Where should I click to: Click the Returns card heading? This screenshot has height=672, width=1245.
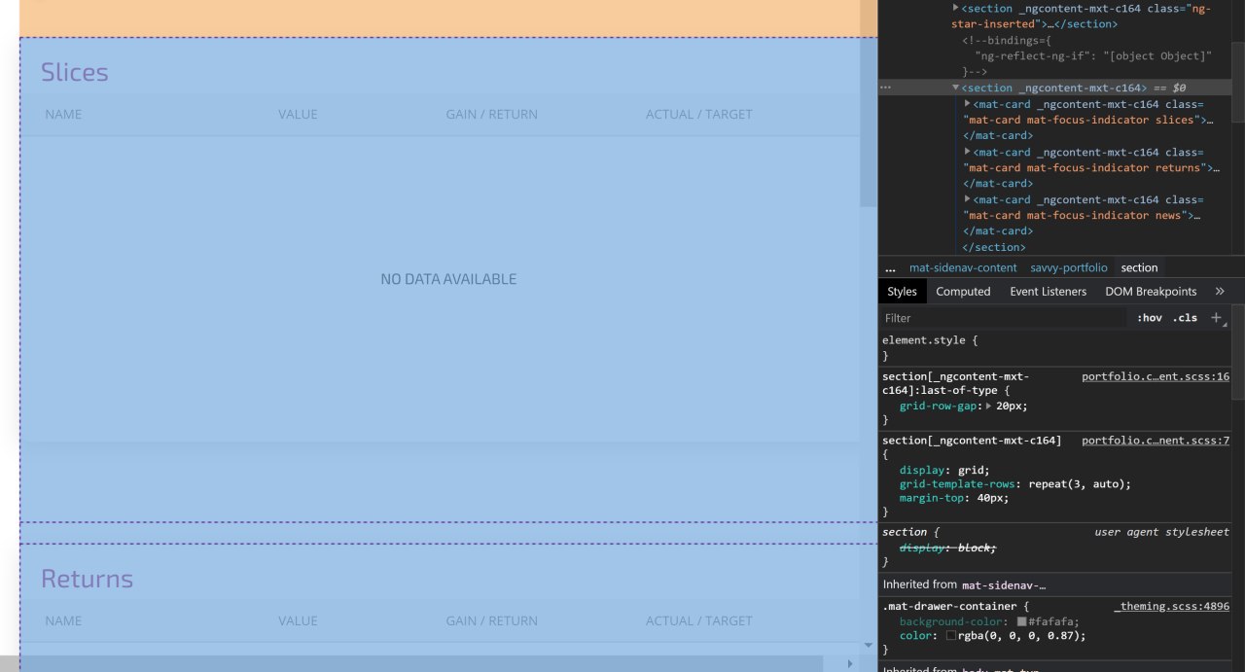point(87,579)
